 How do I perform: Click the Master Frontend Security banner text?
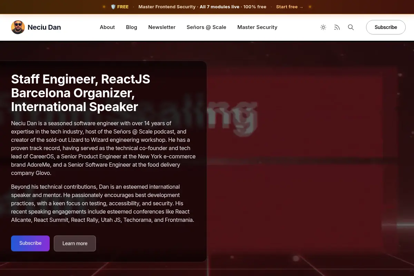(x=167, y=7)
